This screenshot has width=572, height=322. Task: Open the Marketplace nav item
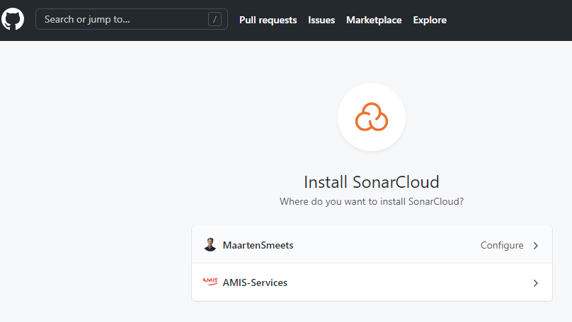coord(374,20)
